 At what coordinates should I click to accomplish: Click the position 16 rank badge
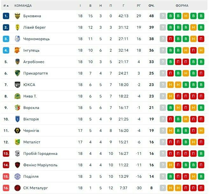pos(6,188)
